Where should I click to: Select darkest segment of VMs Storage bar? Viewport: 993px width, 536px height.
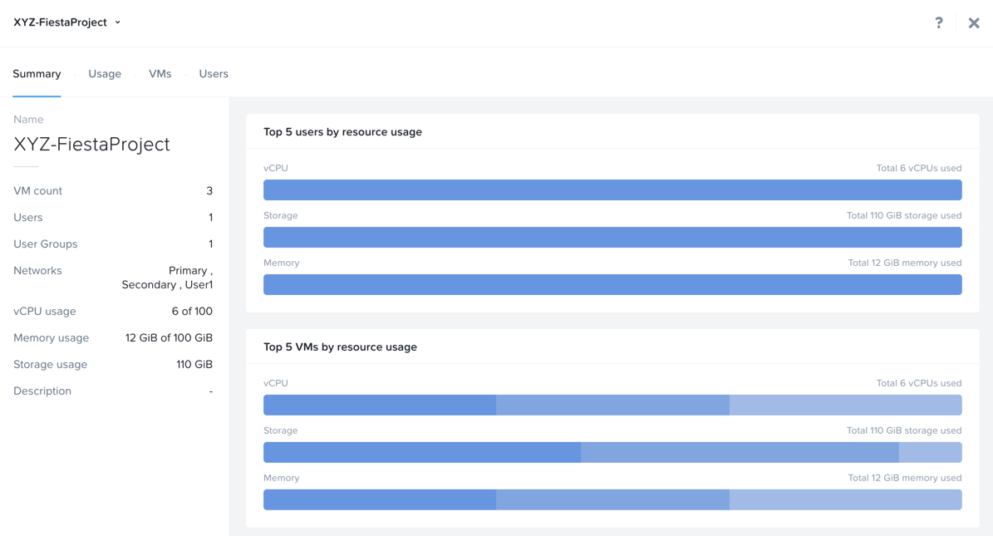click(422, 452)
